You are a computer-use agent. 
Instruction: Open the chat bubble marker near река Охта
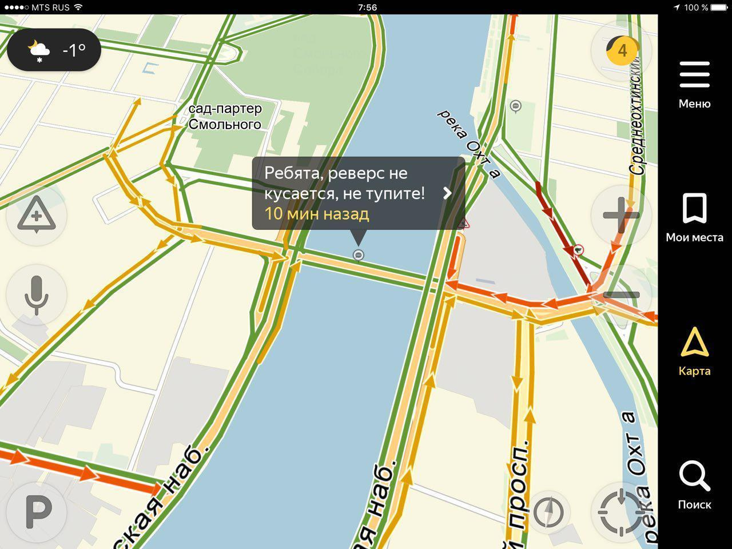coord(516,106)
